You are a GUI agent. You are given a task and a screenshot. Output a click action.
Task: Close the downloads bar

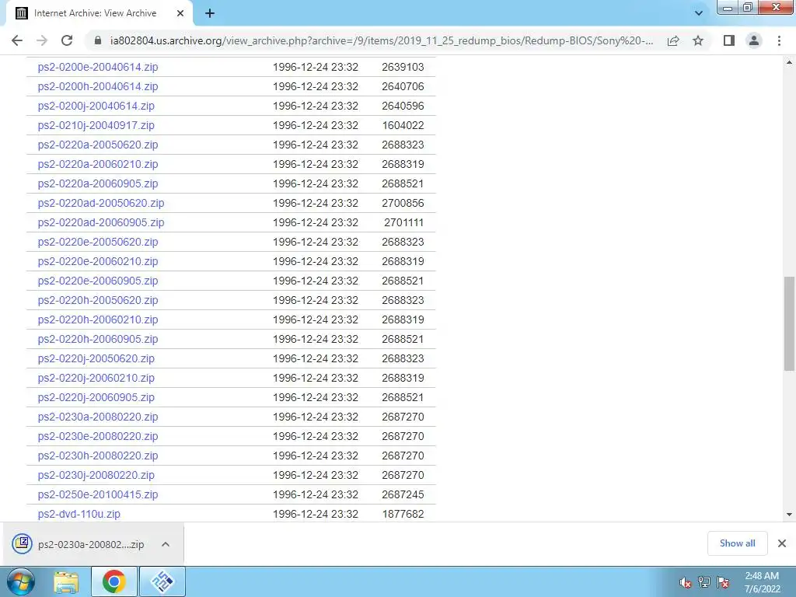tap(782, 543)
